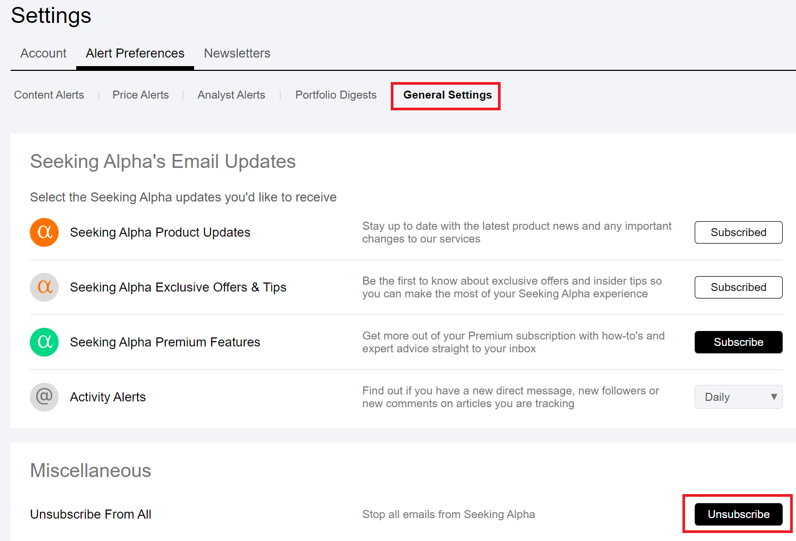The width and height of the screenshot is (796, 541).
Task: Click the orange Product Updates alpha icon
Action: coord(44,232)
